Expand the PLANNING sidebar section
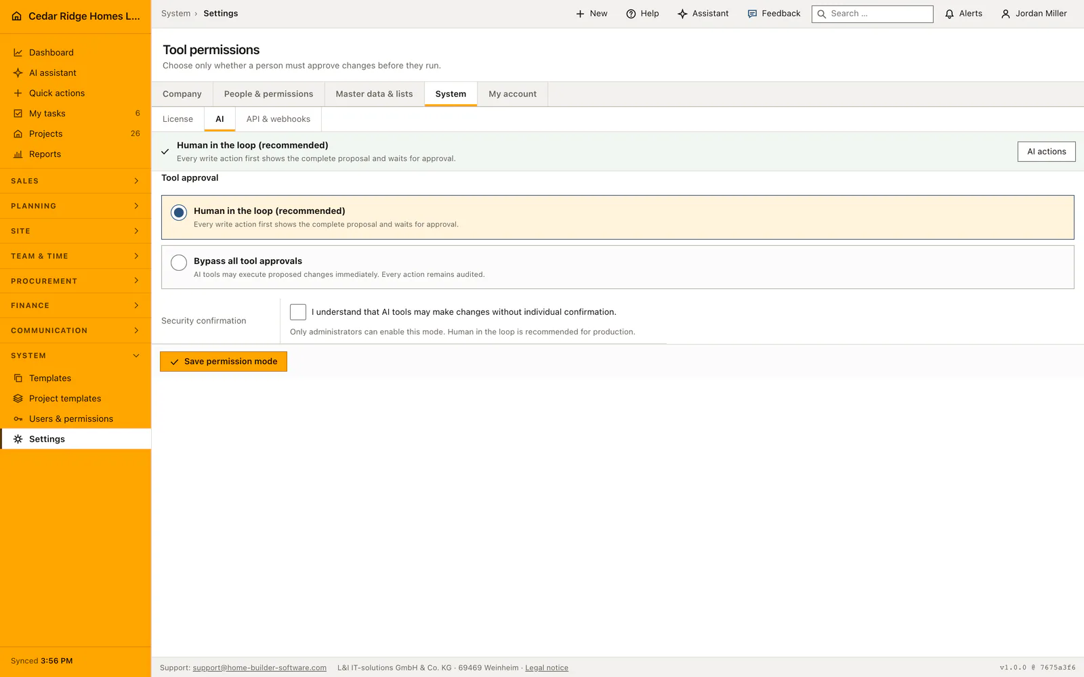The height and width of the screenshot is (677, 1084). [x=75, y=206]
